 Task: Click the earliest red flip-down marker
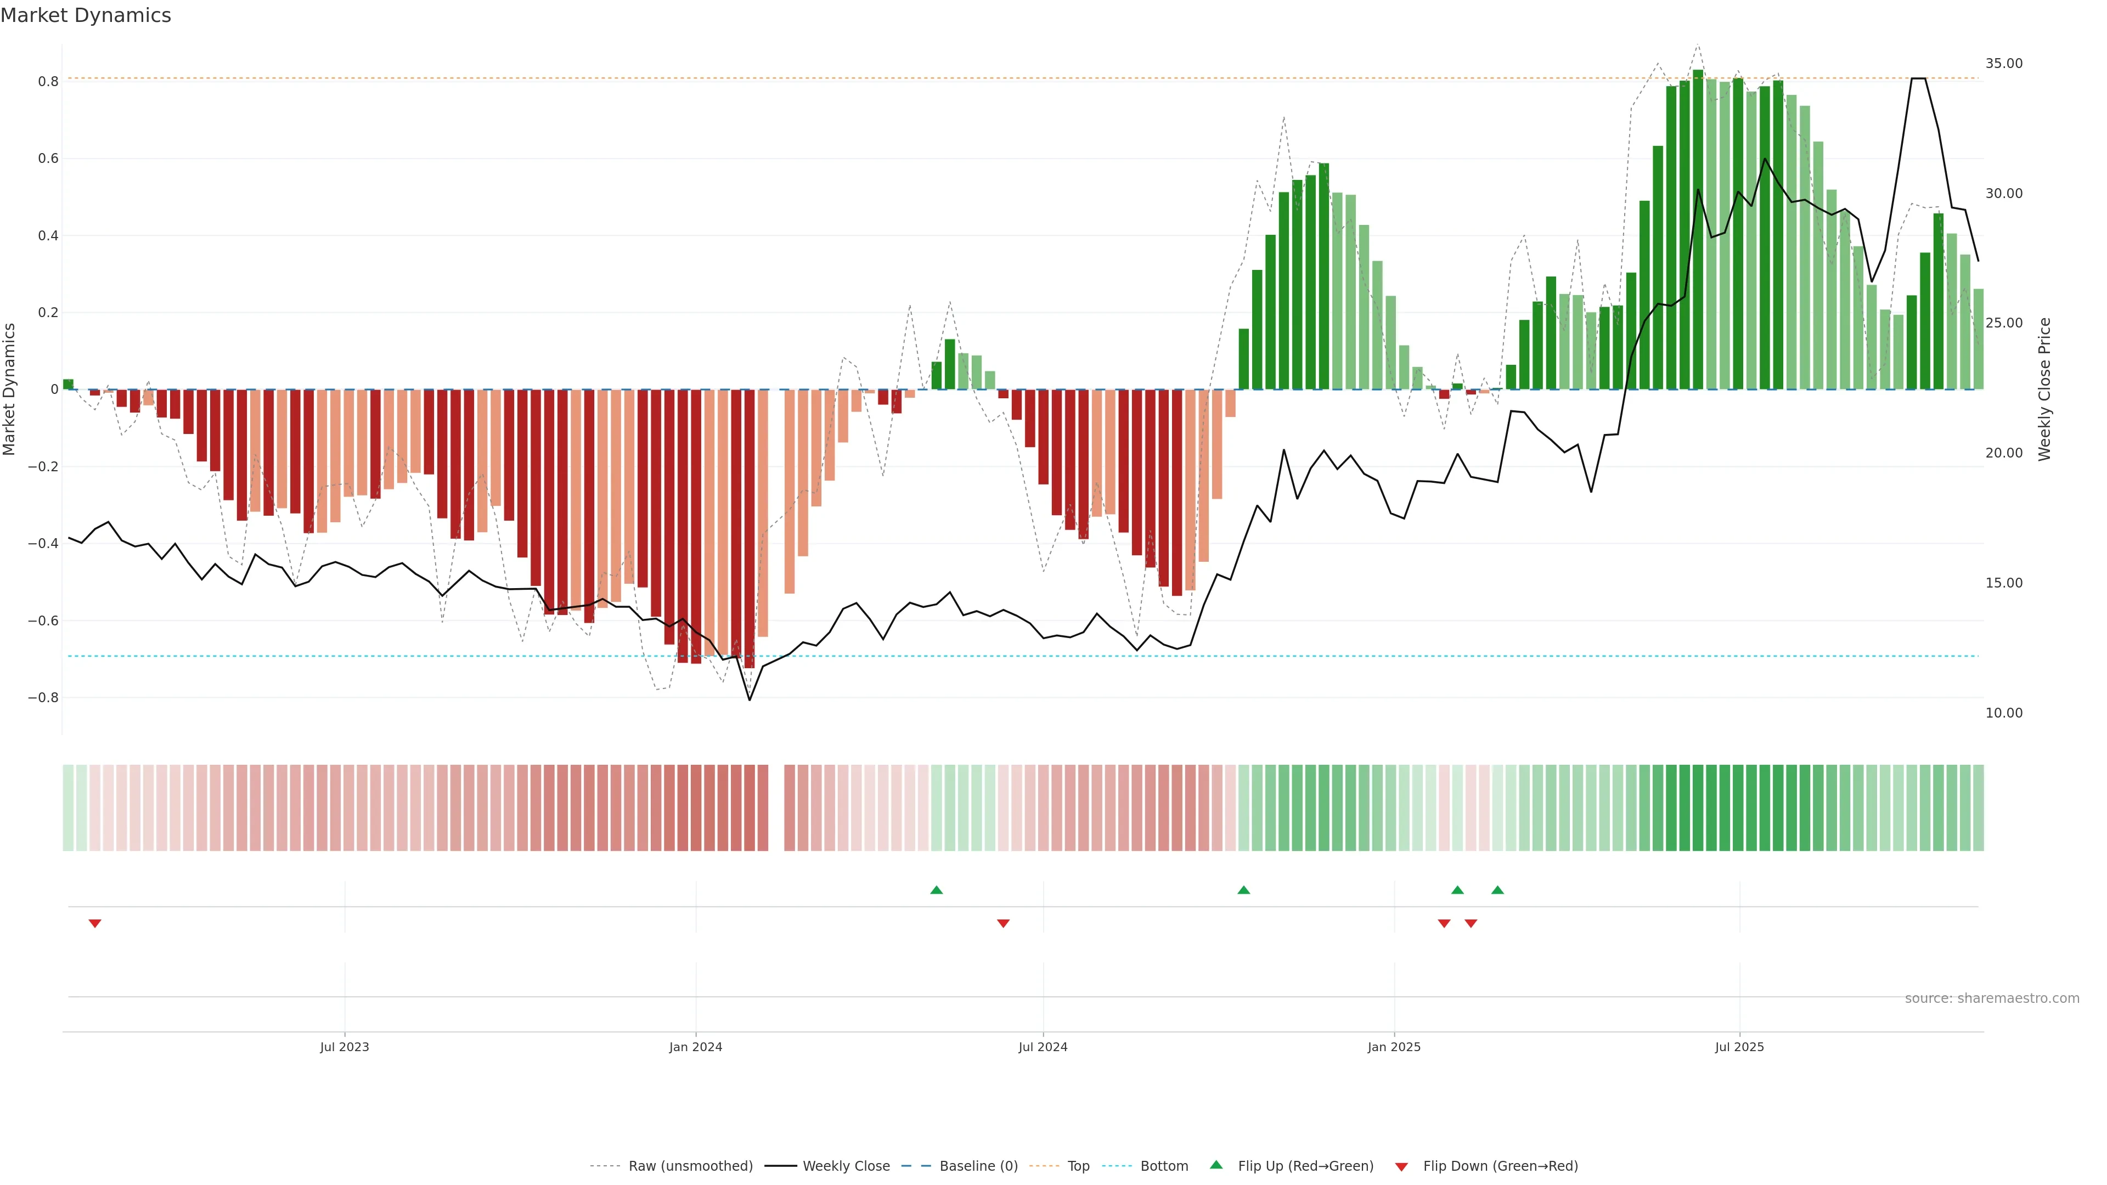point(95,923)
